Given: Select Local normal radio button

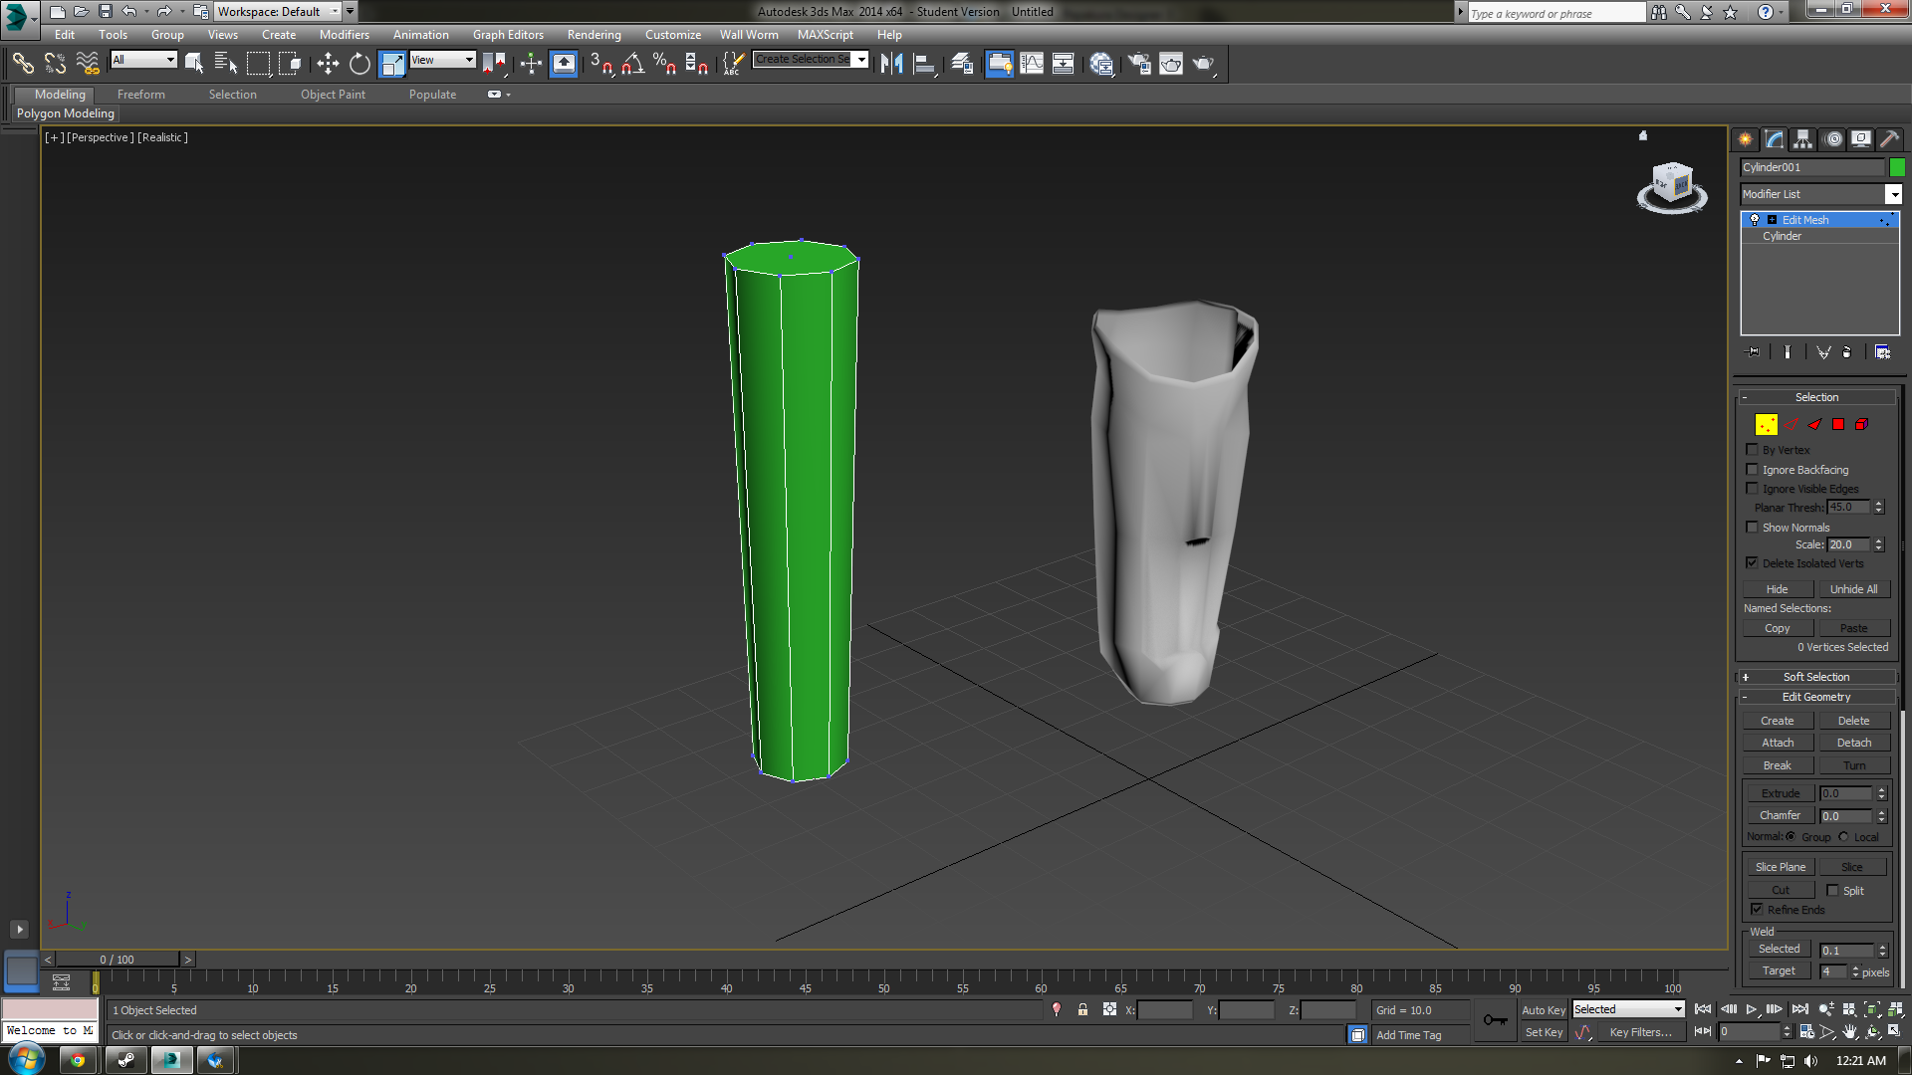Looking at the screenshot, I should pyautogui.click(x=1843, y=837).
